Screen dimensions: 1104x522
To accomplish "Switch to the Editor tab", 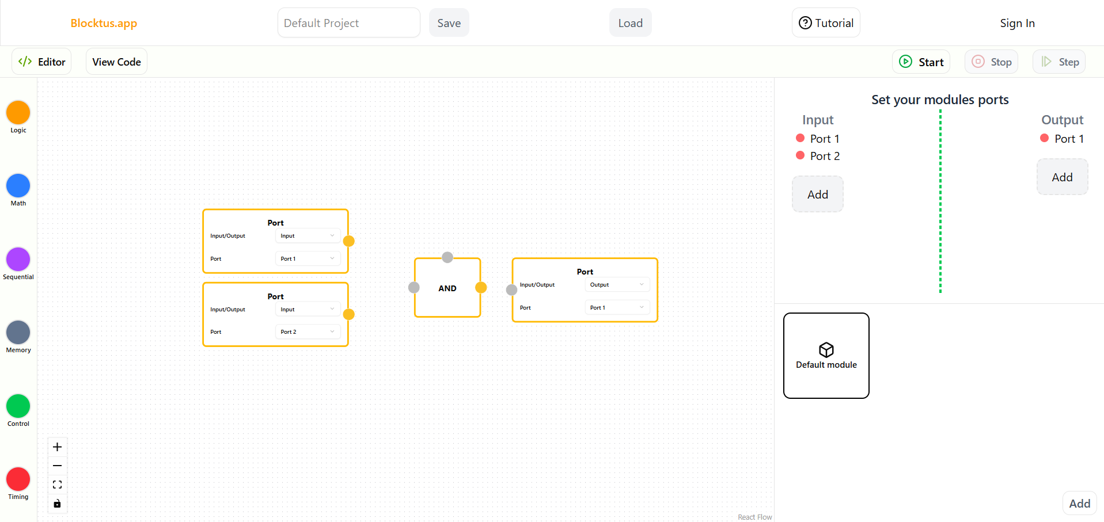I will click(x=42, y=62).
